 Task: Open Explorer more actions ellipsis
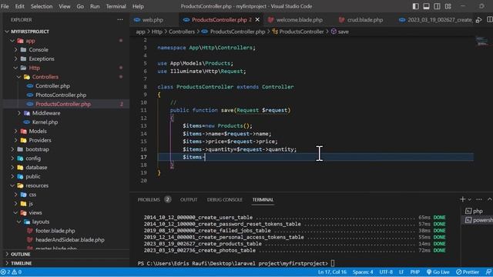[120, 20]
